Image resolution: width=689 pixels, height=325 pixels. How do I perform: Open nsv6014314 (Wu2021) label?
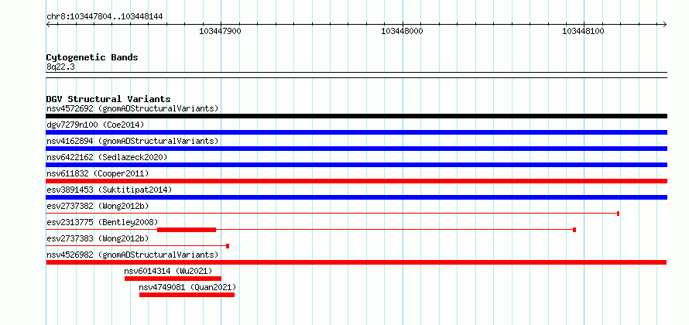(168, 271)
